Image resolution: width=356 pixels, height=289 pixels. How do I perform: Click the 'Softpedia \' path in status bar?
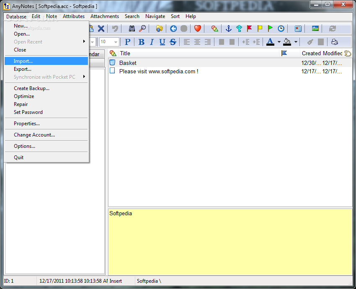pos(149,281)
